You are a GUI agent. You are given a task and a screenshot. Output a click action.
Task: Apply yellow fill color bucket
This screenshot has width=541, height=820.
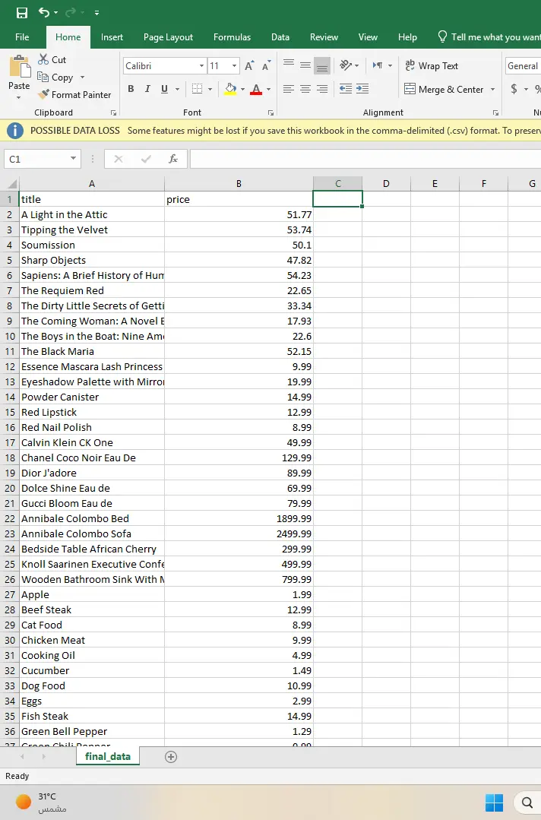tap(230, 89)
